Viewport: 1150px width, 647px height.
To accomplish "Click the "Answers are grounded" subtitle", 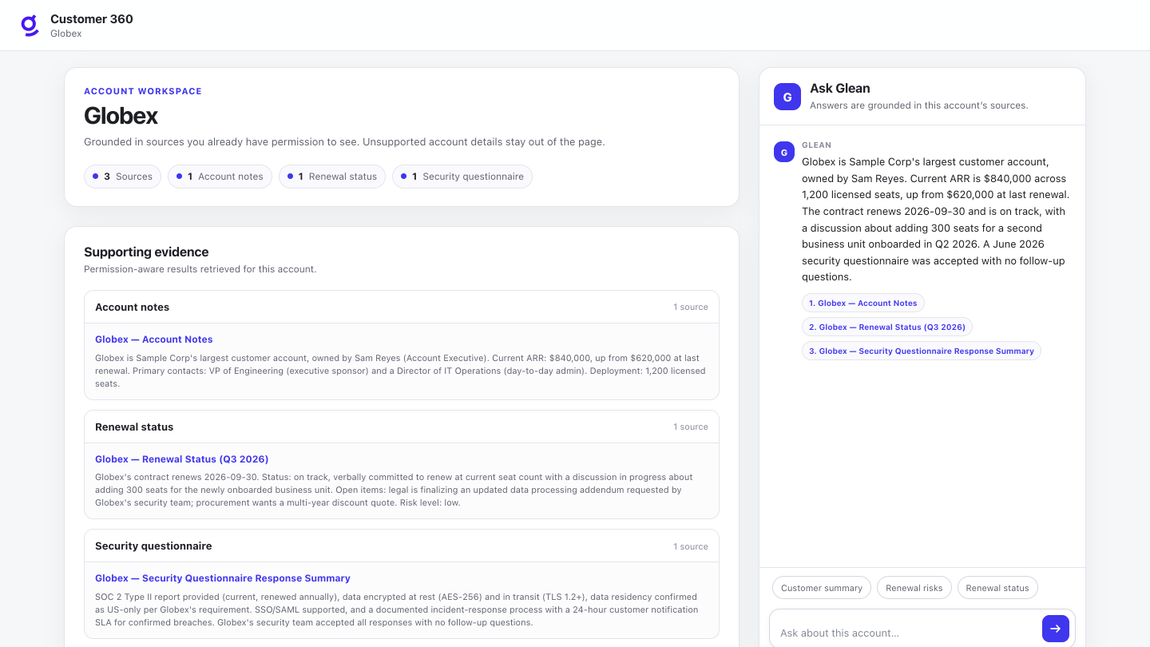I will (919, 105).
